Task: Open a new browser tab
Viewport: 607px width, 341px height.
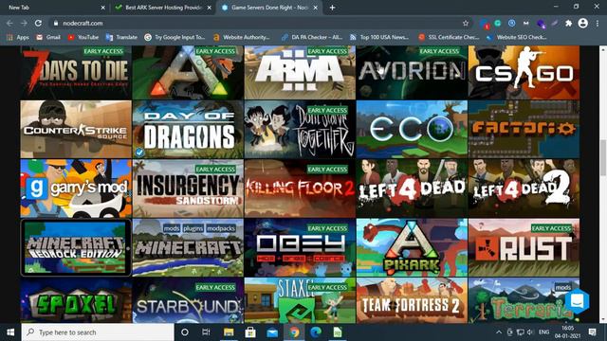Action: pyautogui.click(x=332, y=8)
